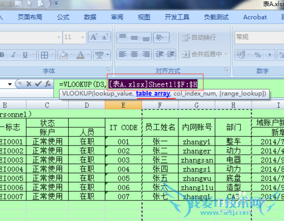Open 页面布局 ribbon tab
Screen dimensions: 284x221
click(30, 17)
